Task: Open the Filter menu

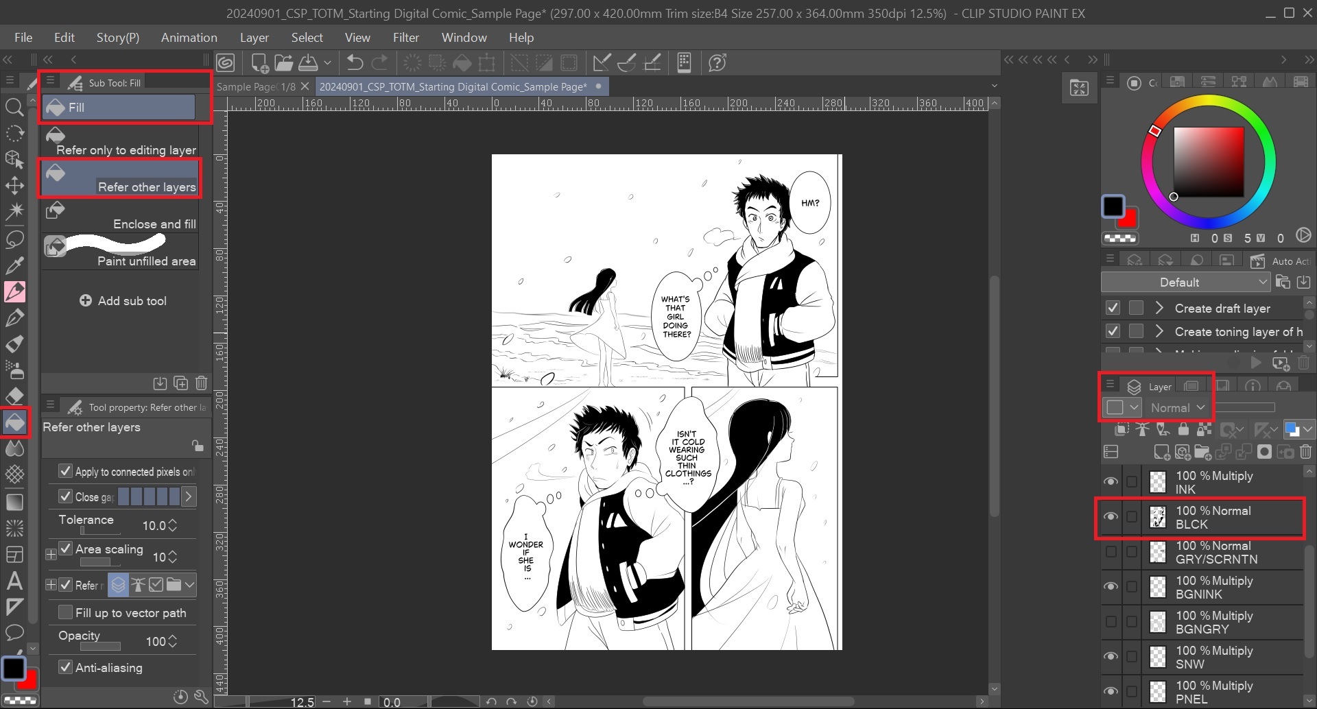Action: pos(405,38)
